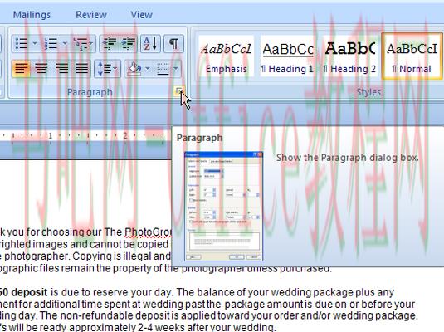Decrease the paragraph indent
Image resolution: width=444 pixels, height=332 pixels.
110,44
